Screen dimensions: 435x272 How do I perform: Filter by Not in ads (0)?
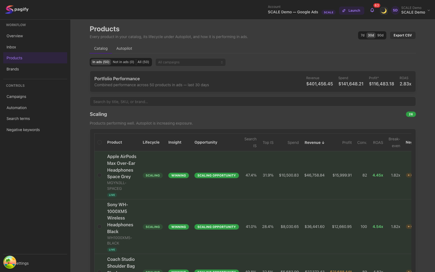(123, 62)
